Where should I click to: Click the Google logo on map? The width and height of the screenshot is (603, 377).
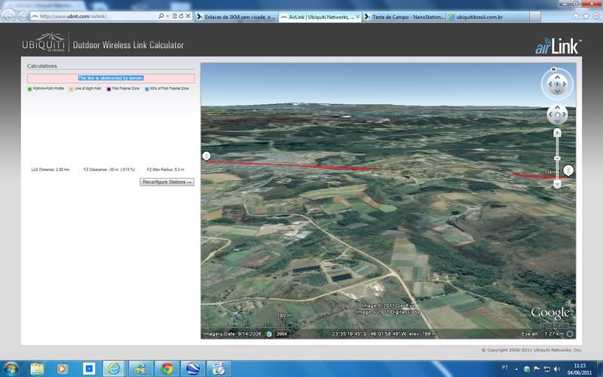pos(550,313)
